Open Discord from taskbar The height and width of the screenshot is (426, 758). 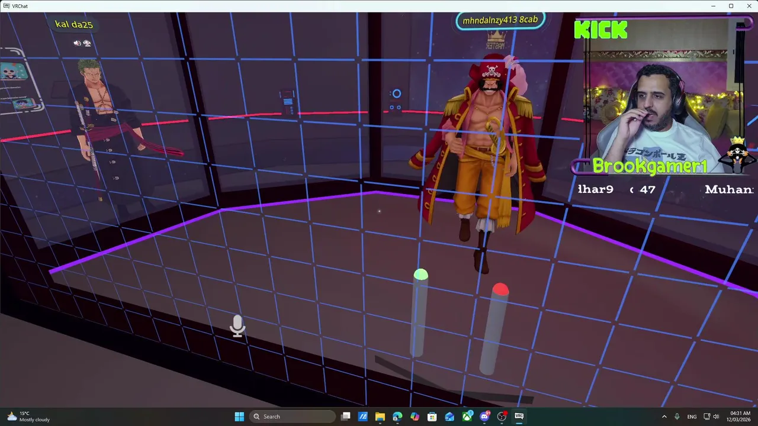pos(484,417)
